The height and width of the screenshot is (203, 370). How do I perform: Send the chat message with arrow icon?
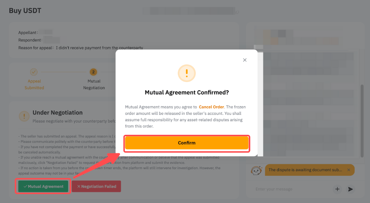coord(351,189)
